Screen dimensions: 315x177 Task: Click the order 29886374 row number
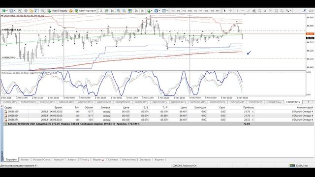13,120
